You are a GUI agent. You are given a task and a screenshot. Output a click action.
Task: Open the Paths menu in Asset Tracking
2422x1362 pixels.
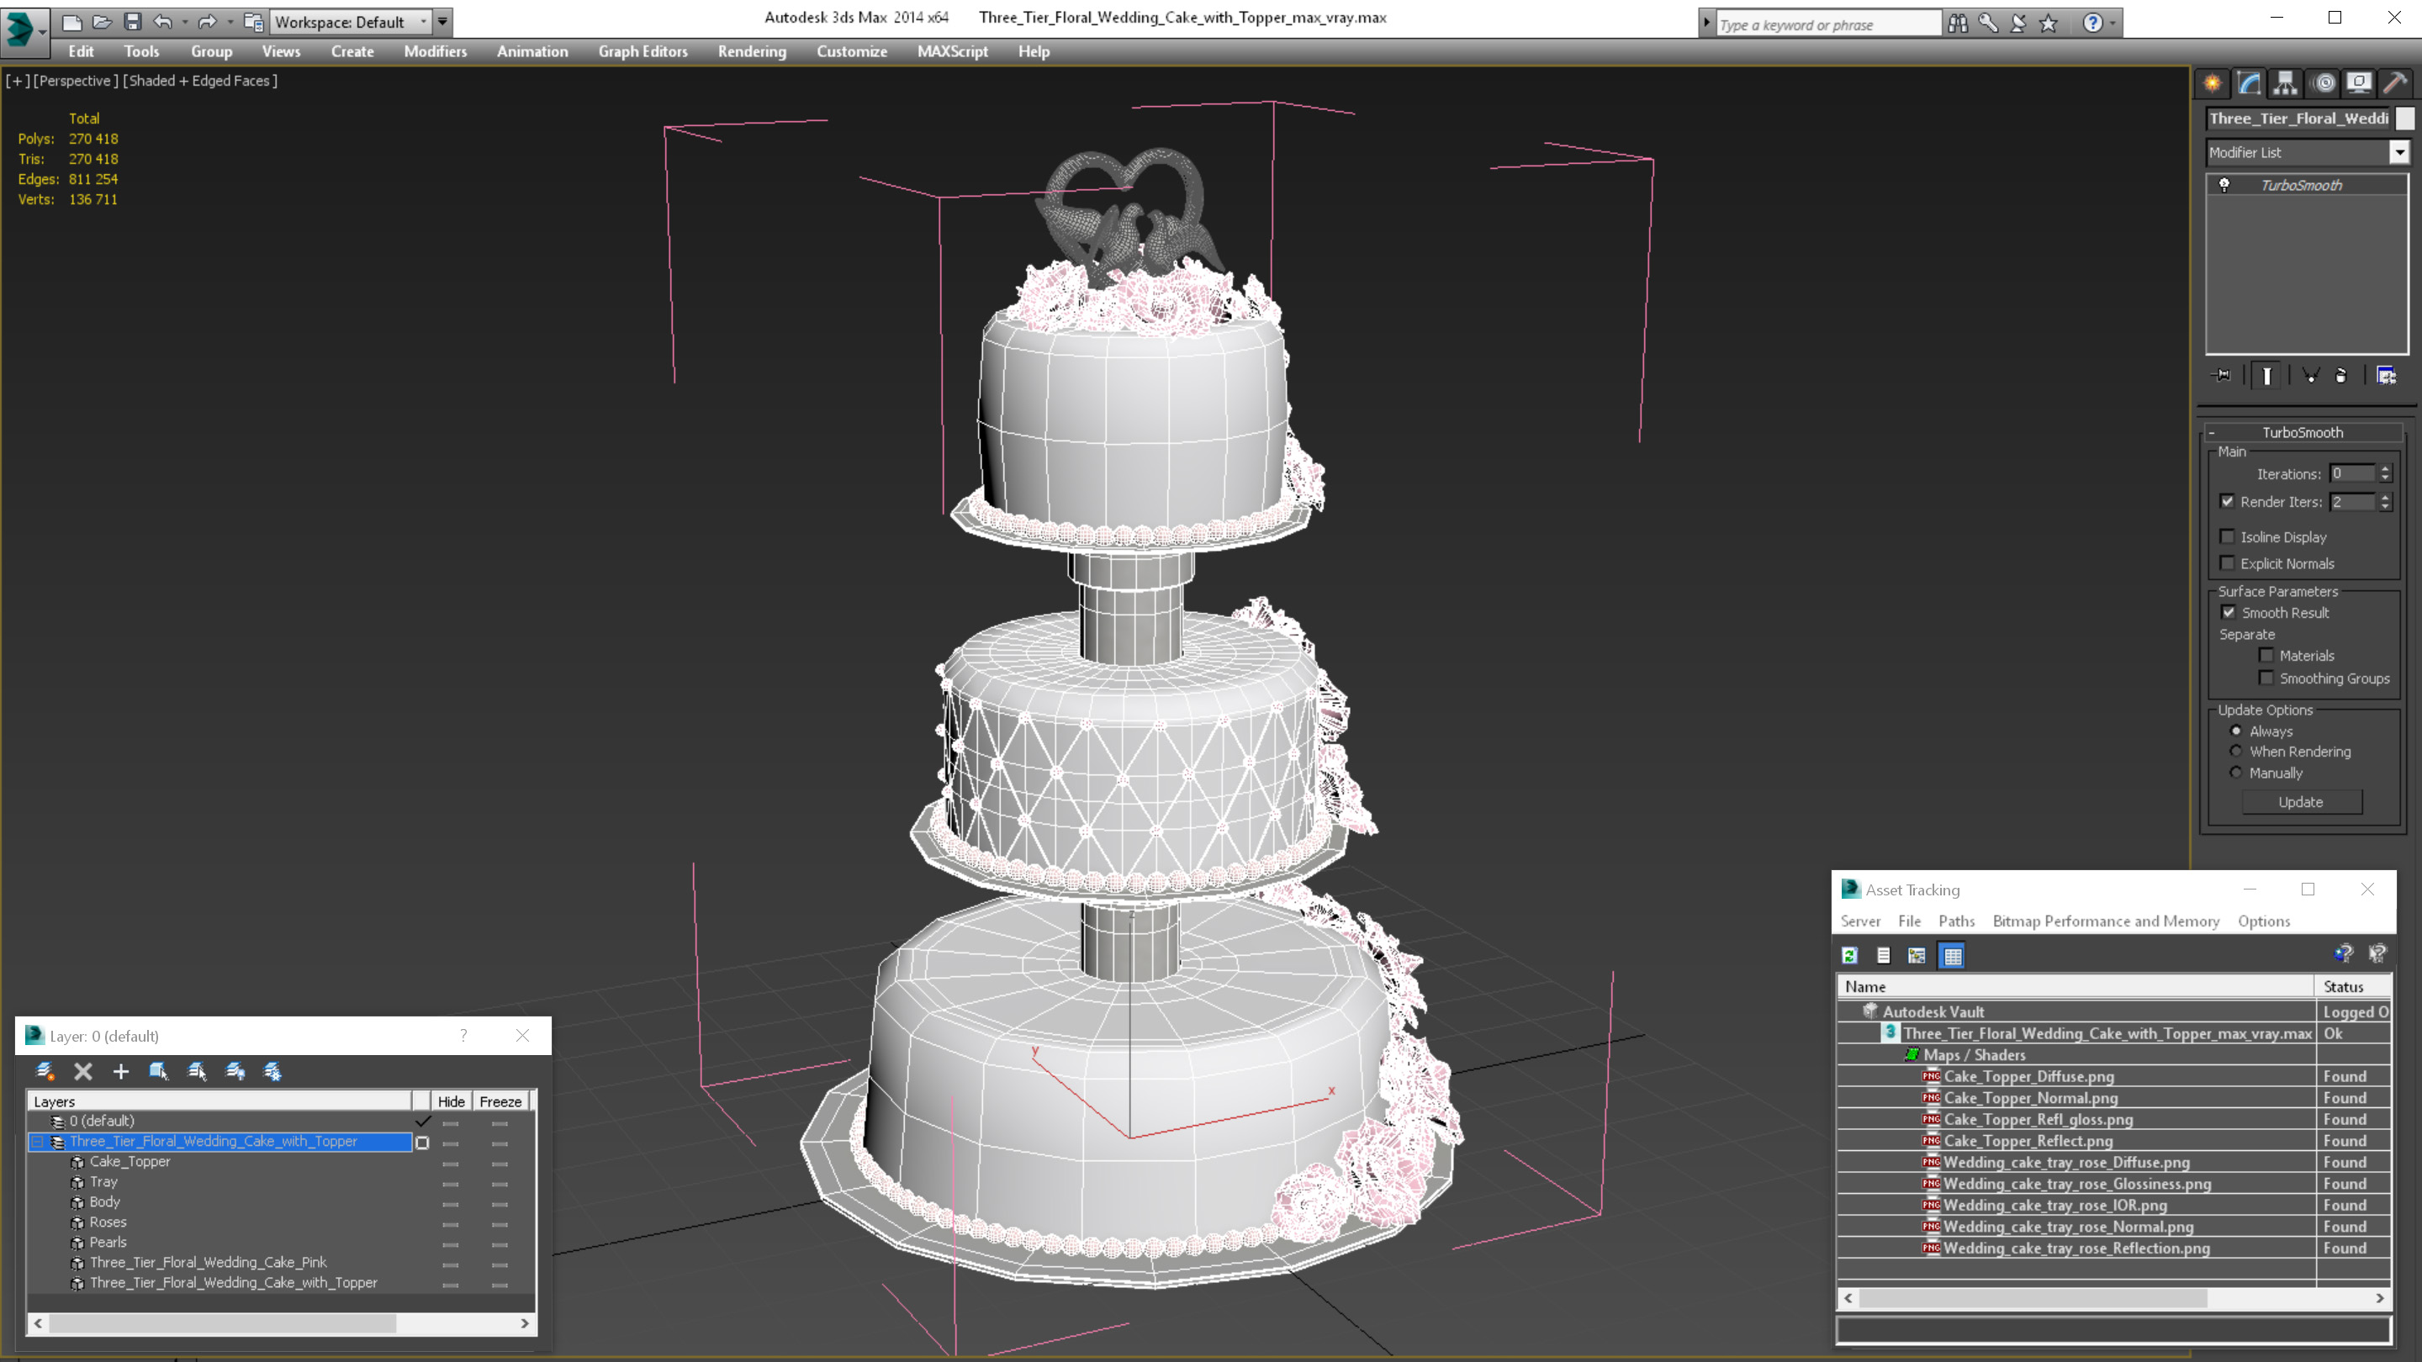tap(1955, 921)
